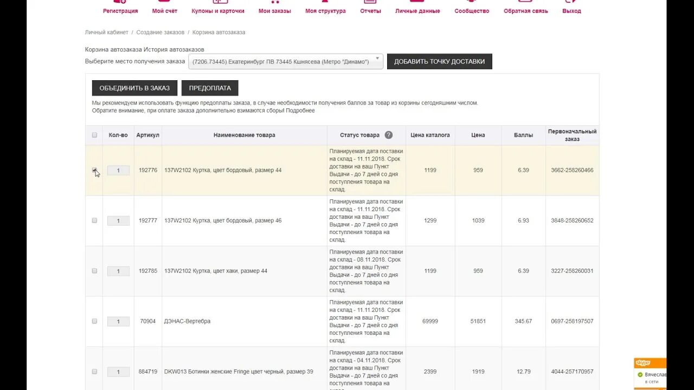Image resolution: width=694 pixels, height=390 pixels.
Task: Click the Создание заказов breadcrumb
Action: (160, 32)
